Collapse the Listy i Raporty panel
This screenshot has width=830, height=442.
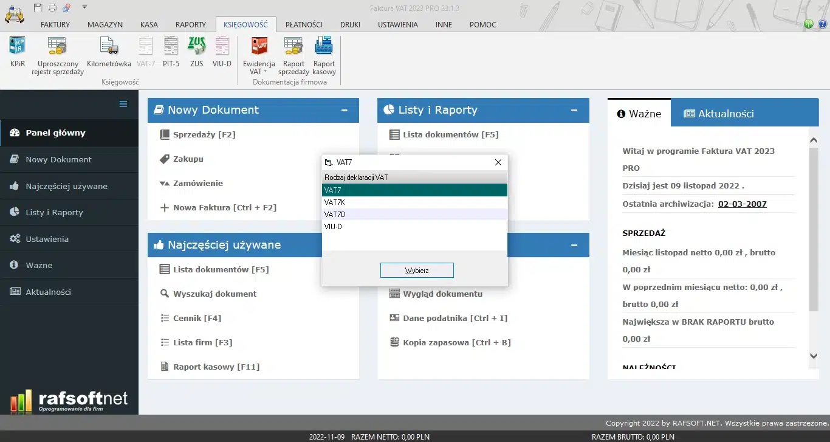coord(574,111)
